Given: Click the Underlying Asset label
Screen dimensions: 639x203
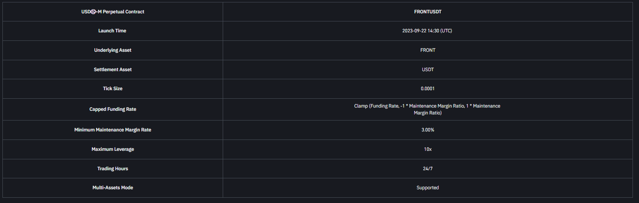Looking at the screenshot, I should pos(113,50).
